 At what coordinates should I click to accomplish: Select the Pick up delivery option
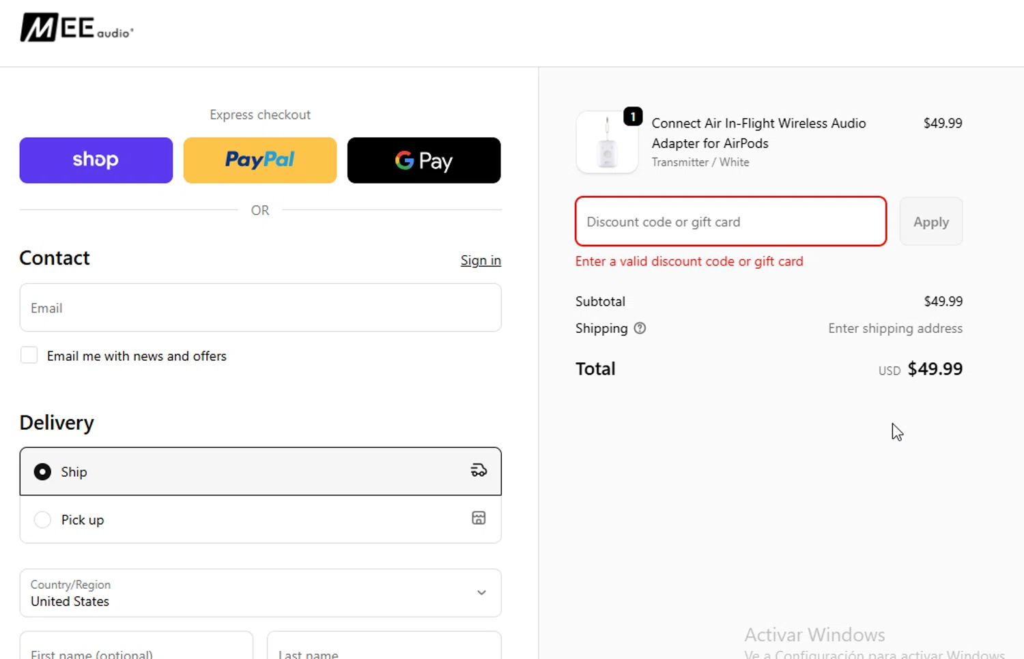pyautogui.click(x=260, y=519)
